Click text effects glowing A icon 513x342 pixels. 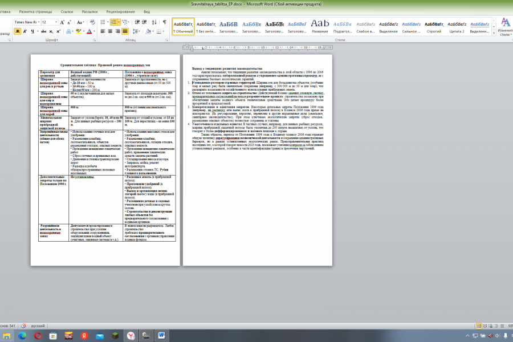click(68, 31)
